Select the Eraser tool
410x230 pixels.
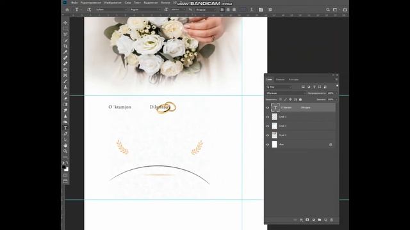[65, 98]
